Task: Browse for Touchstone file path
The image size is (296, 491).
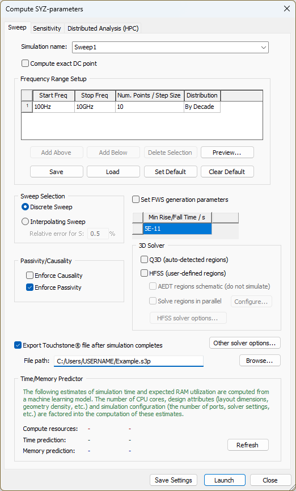Action: click(260, 361)
